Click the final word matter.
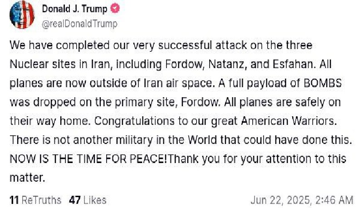The height and width of the screenshot is (208, 363). pos(27,178)
